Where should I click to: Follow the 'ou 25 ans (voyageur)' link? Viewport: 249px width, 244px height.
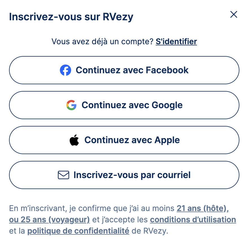click(49, 219)
